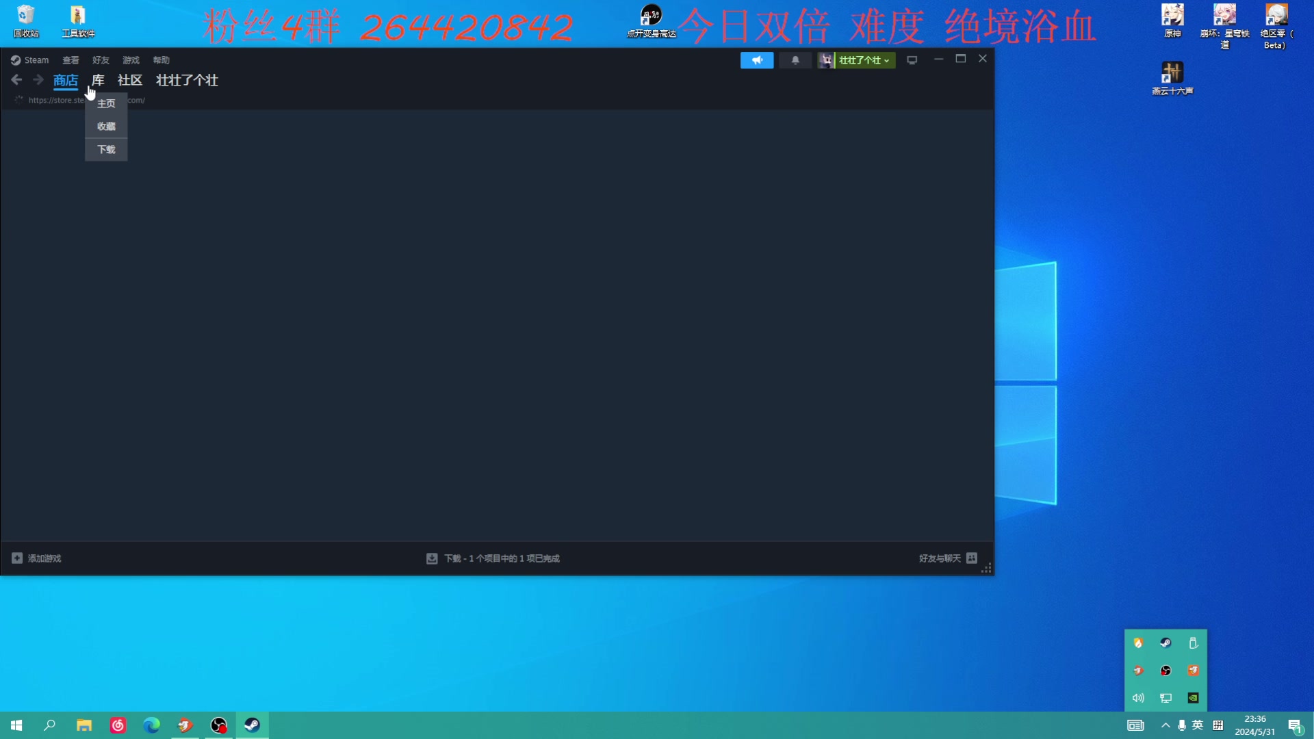
Task: Open the 游戏 menu
Action: click(131, 60)
